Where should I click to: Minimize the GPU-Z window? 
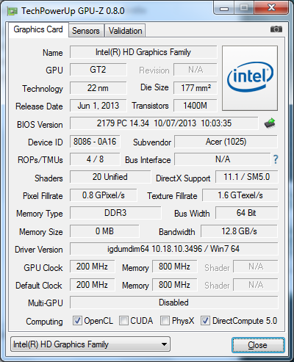point(224,8)
